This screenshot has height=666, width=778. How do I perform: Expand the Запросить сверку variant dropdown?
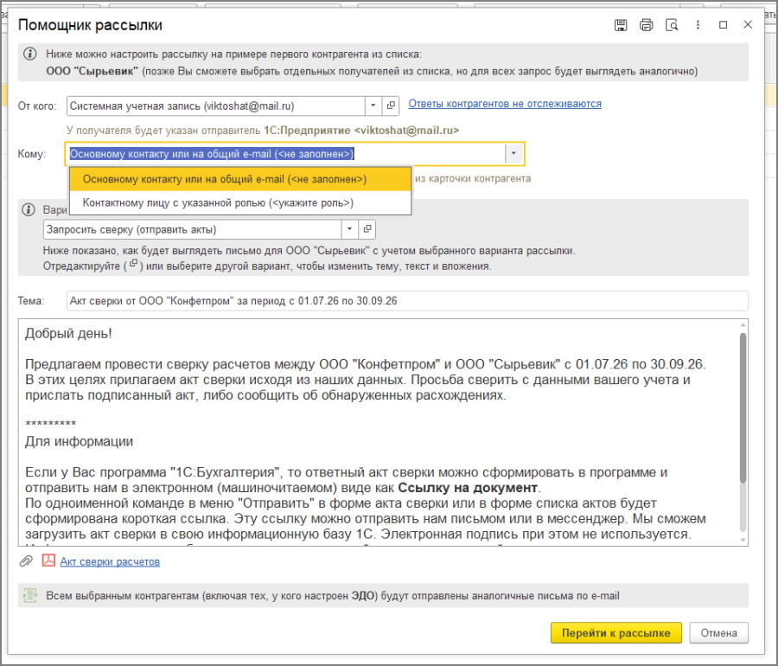click(349, 229)
